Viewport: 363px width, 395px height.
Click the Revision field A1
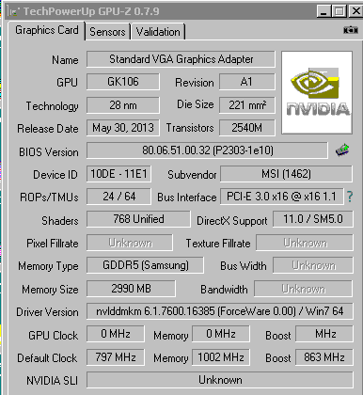point(247,82)
